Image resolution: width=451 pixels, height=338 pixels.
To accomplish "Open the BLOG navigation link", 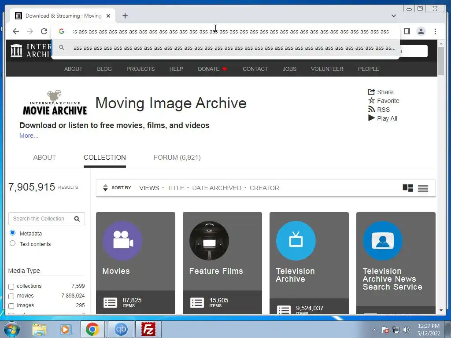I will [104, 69].
